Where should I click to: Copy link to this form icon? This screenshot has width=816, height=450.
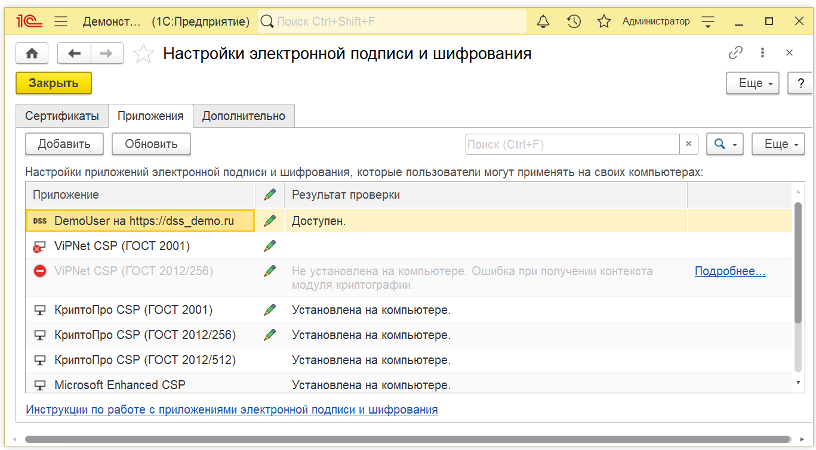point(735,53)
